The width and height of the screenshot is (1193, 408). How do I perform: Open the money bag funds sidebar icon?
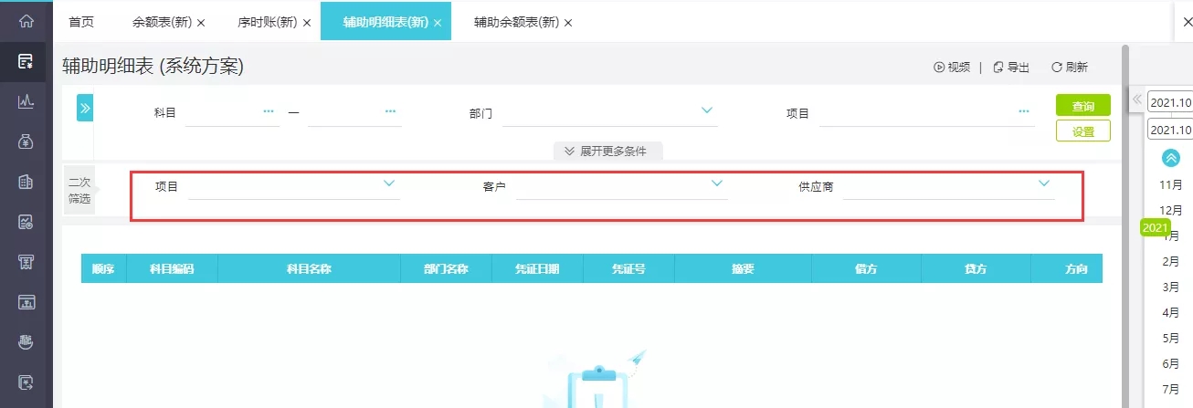pos(26,141)
